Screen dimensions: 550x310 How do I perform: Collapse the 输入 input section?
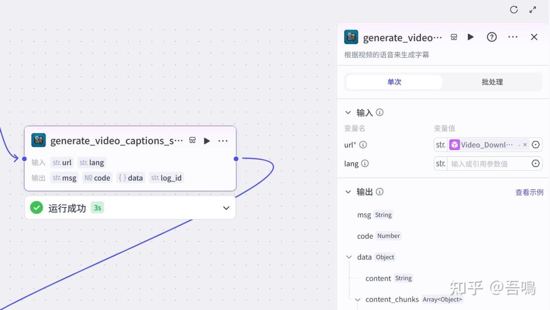coord(348,112)
